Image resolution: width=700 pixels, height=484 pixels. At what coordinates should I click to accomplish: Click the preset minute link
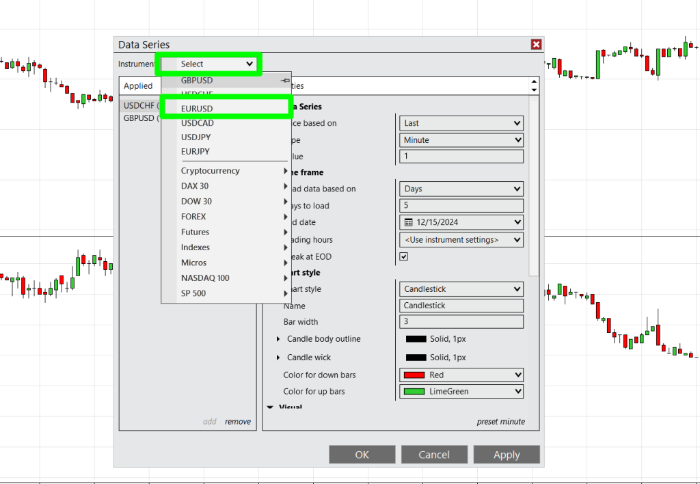point(500,422)
